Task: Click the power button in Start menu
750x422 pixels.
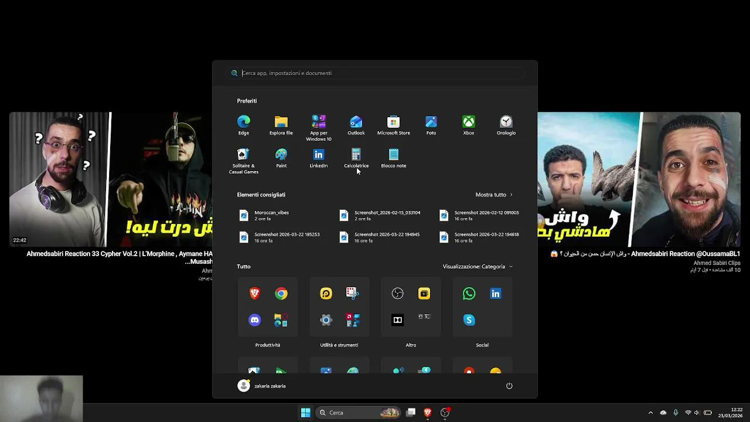Action: [509, 386]
